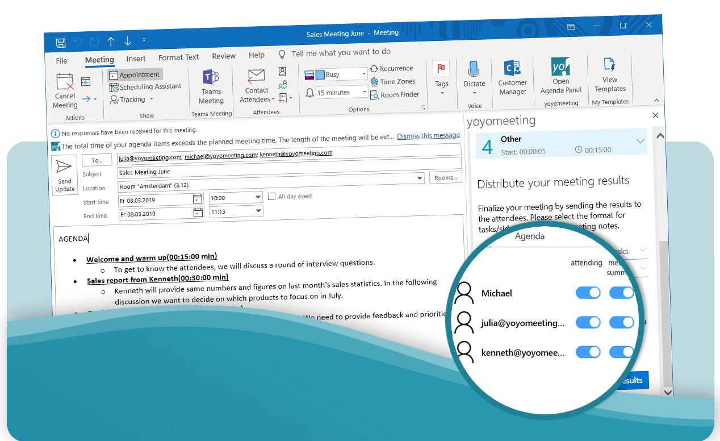Open Contact Attendees envelope button

point(257,86)
